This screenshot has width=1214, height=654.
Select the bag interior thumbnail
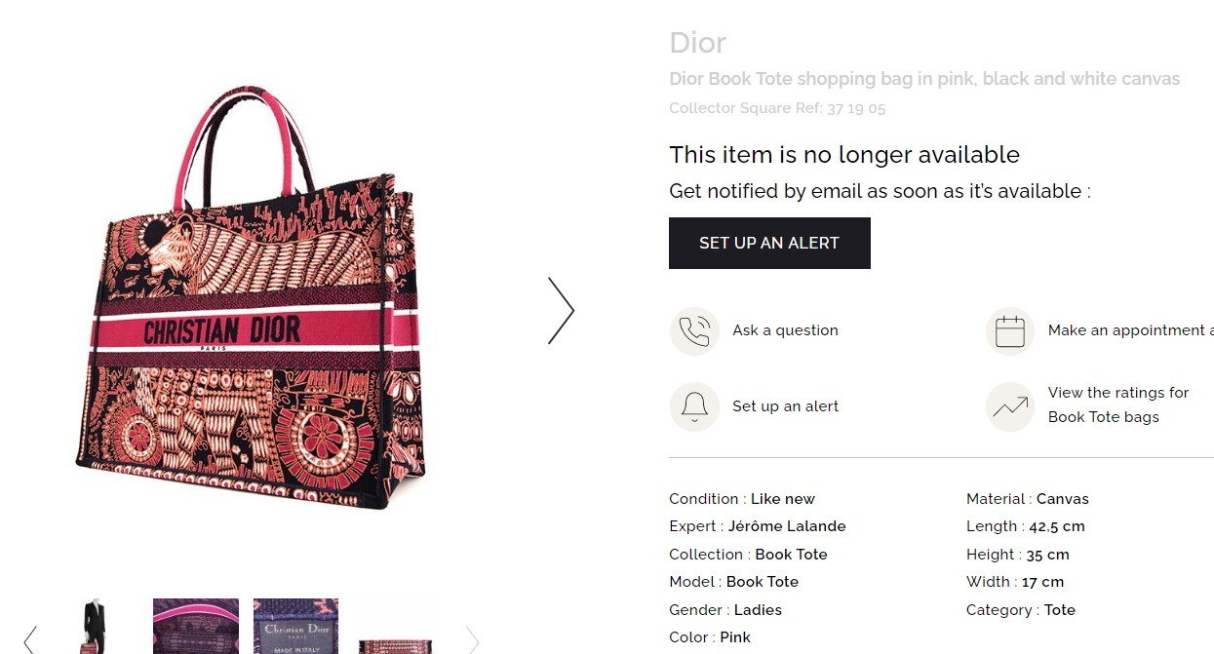tap(196, 627)
